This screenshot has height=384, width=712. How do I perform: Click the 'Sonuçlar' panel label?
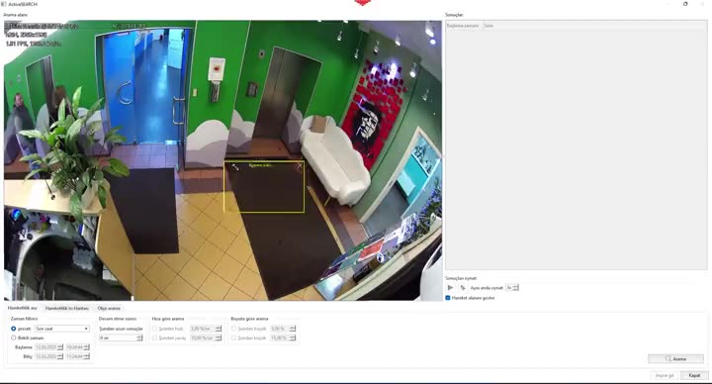(454, 15)
